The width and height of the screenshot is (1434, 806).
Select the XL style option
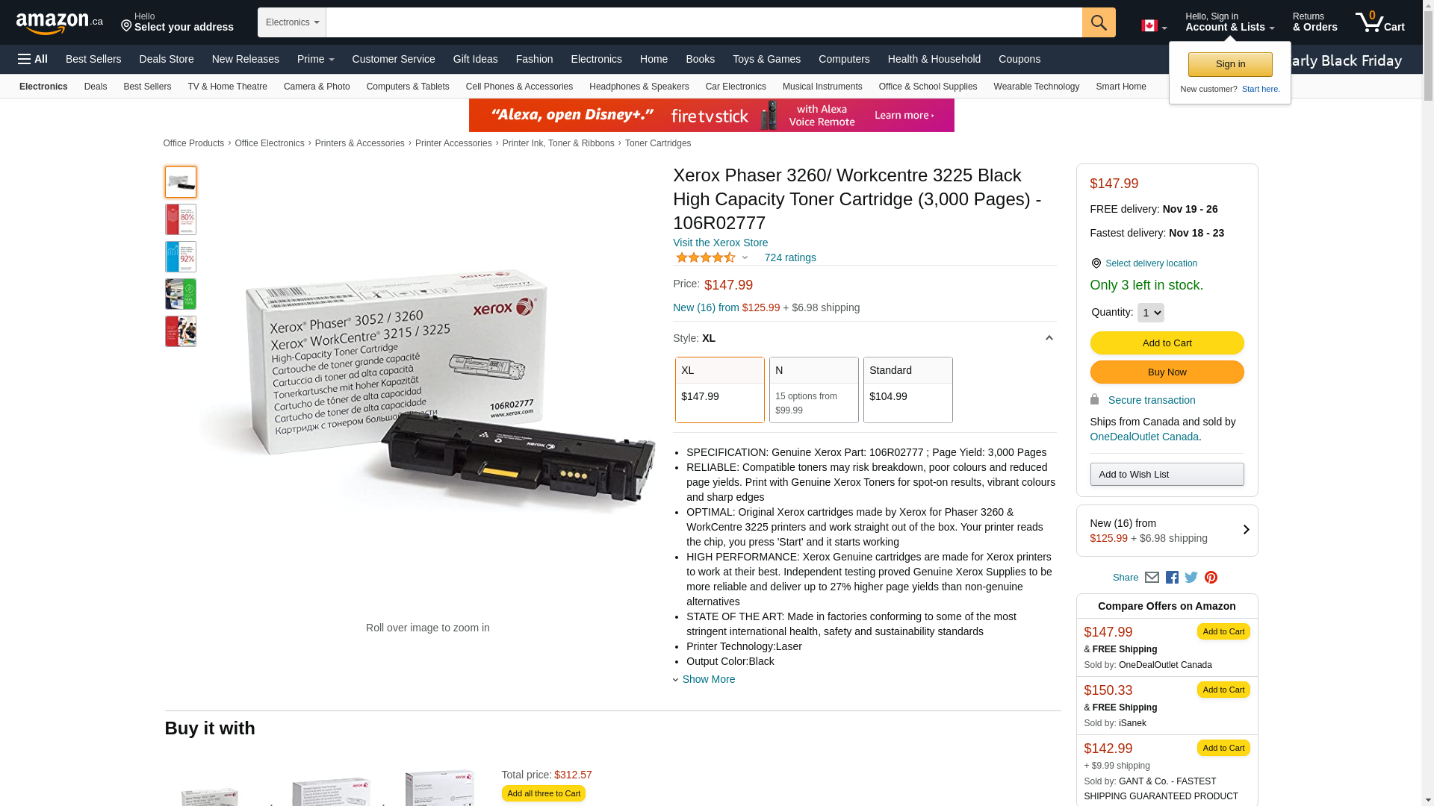coord(720,390)
